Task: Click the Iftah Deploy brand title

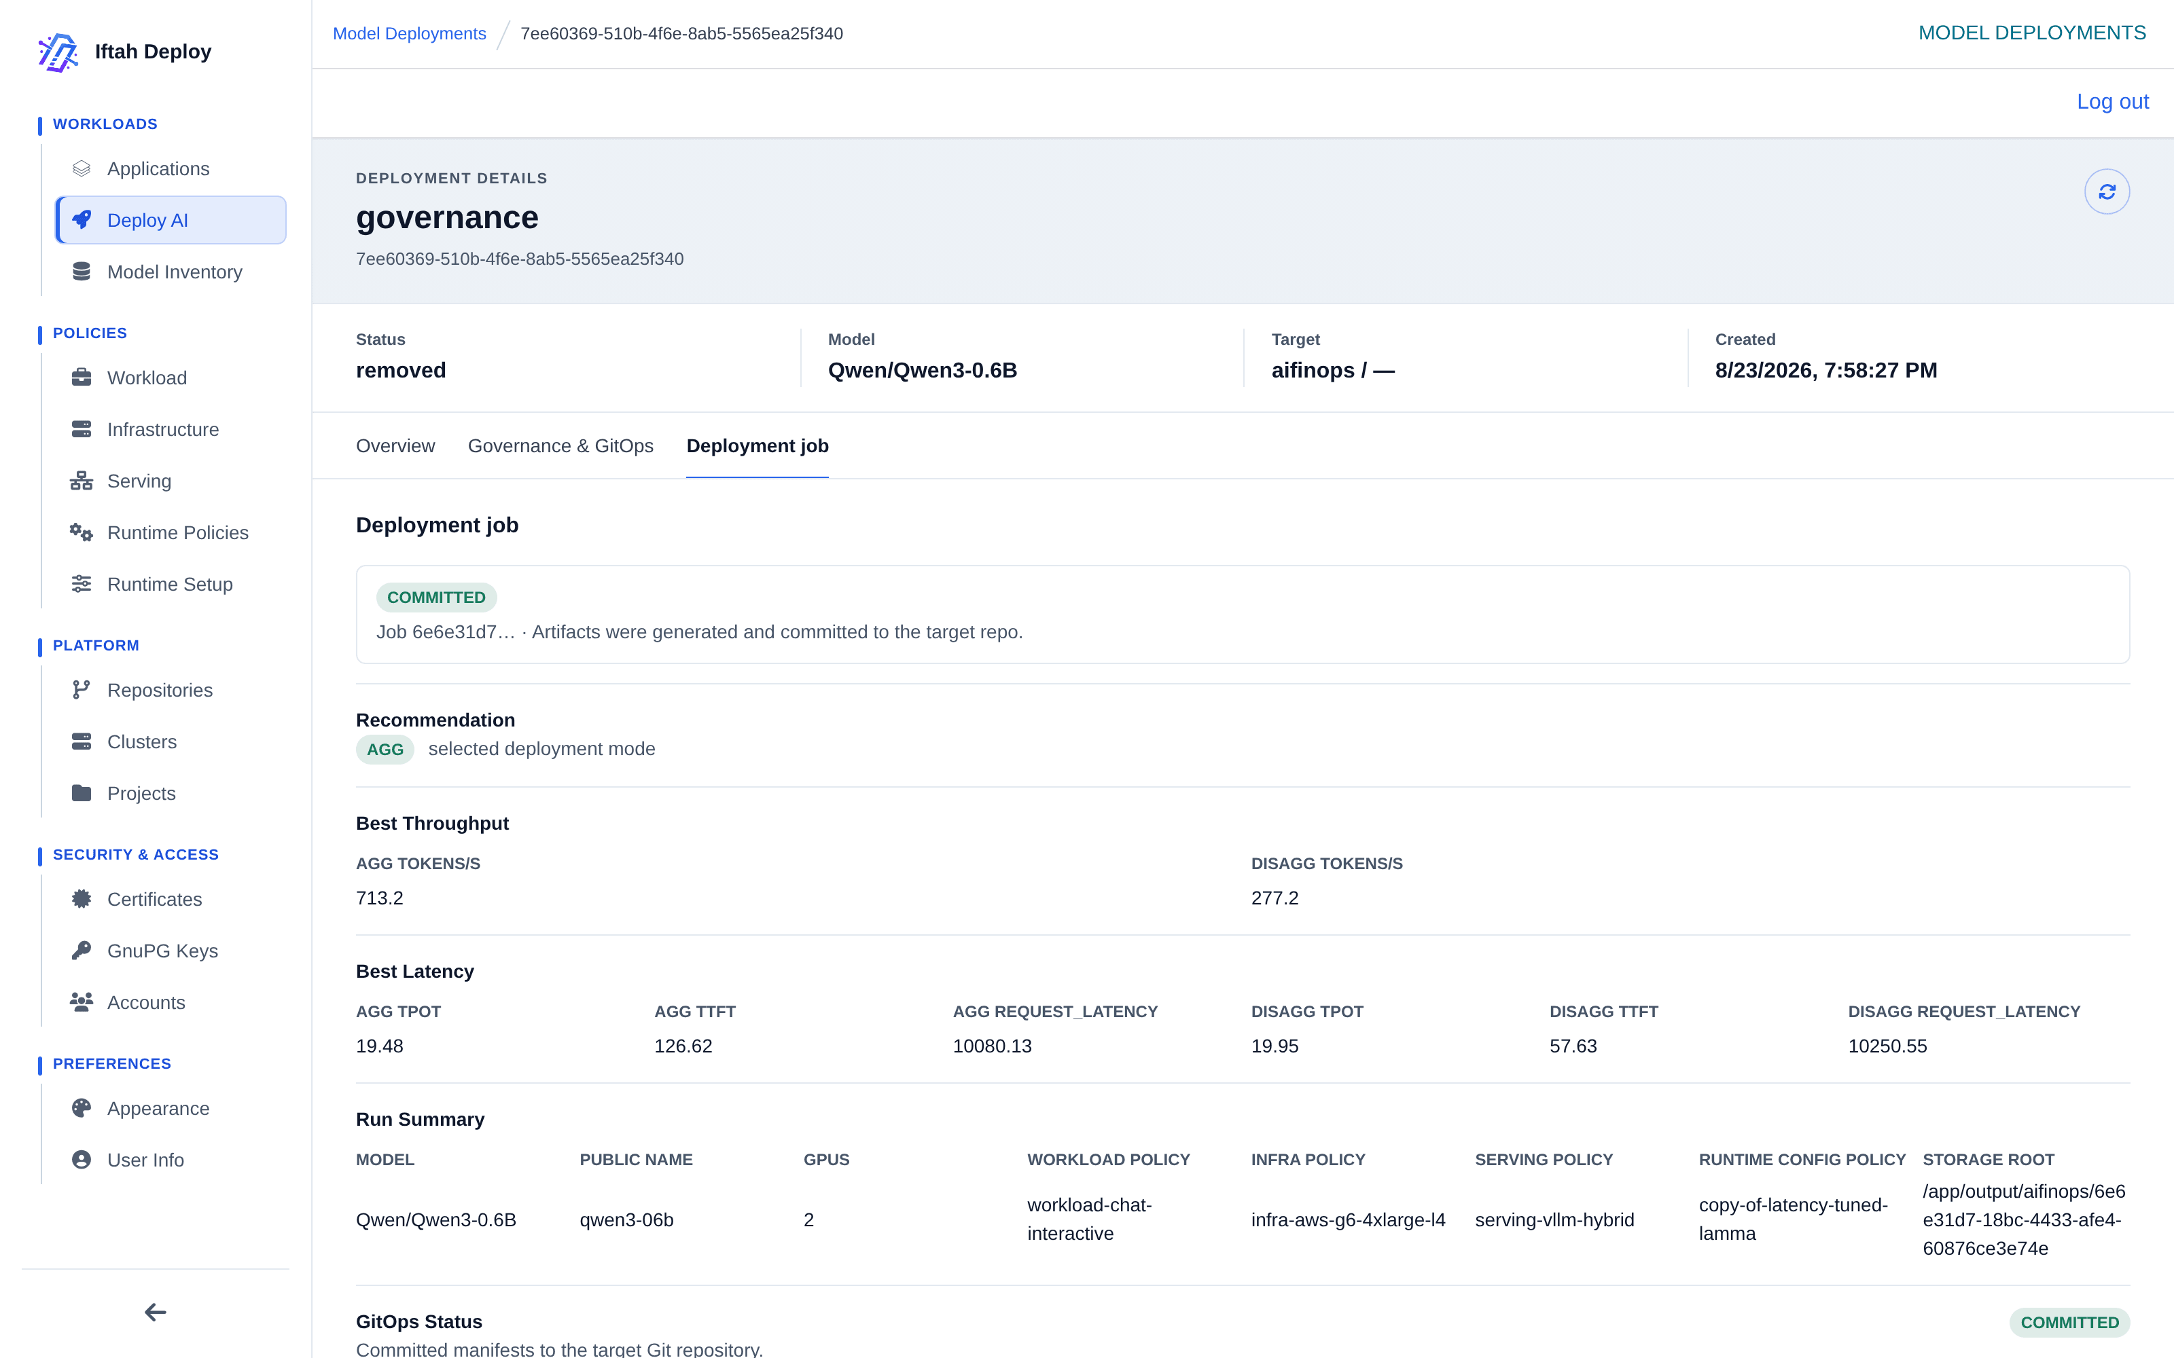Action: [x=153, y=52]
